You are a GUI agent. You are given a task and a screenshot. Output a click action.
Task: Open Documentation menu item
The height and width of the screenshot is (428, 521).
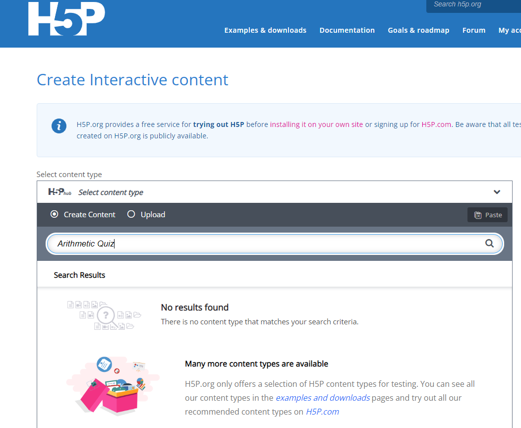point(347,30)
